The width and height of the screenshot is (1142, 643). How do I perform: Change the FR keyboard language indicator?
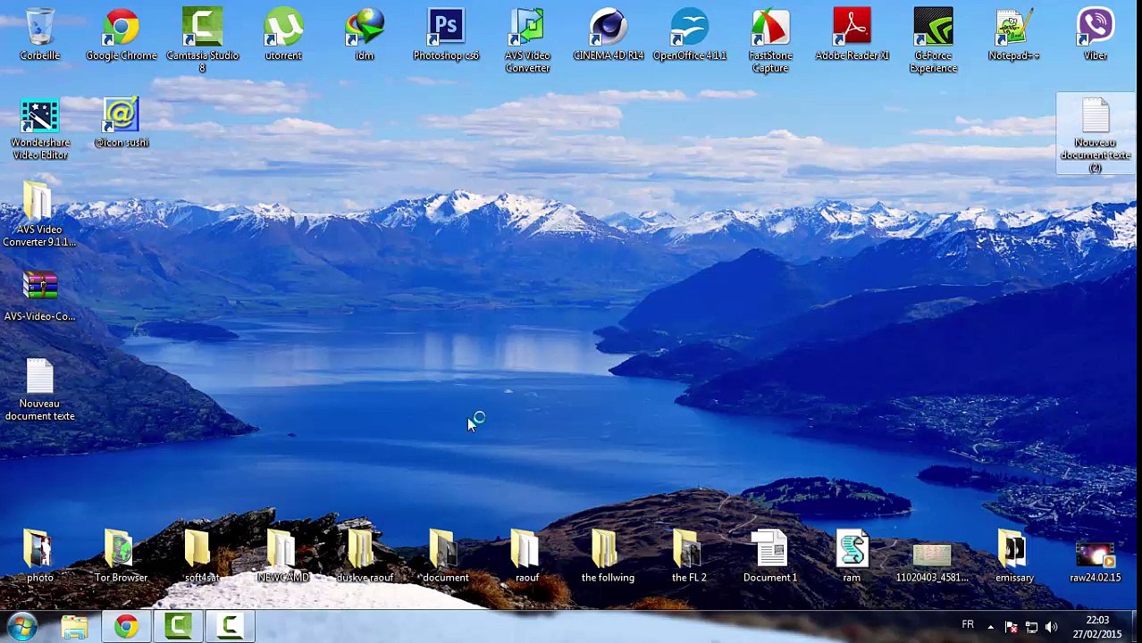[x=968, y=625]
